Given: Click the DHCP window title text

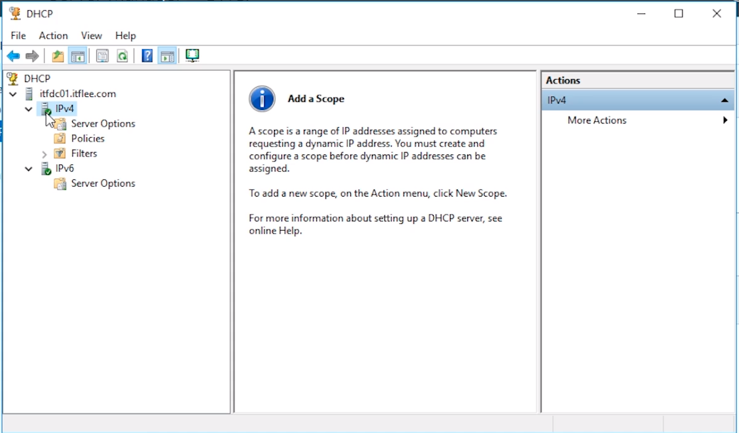Looking at the screenshot, I should click(x=39, y=13).
